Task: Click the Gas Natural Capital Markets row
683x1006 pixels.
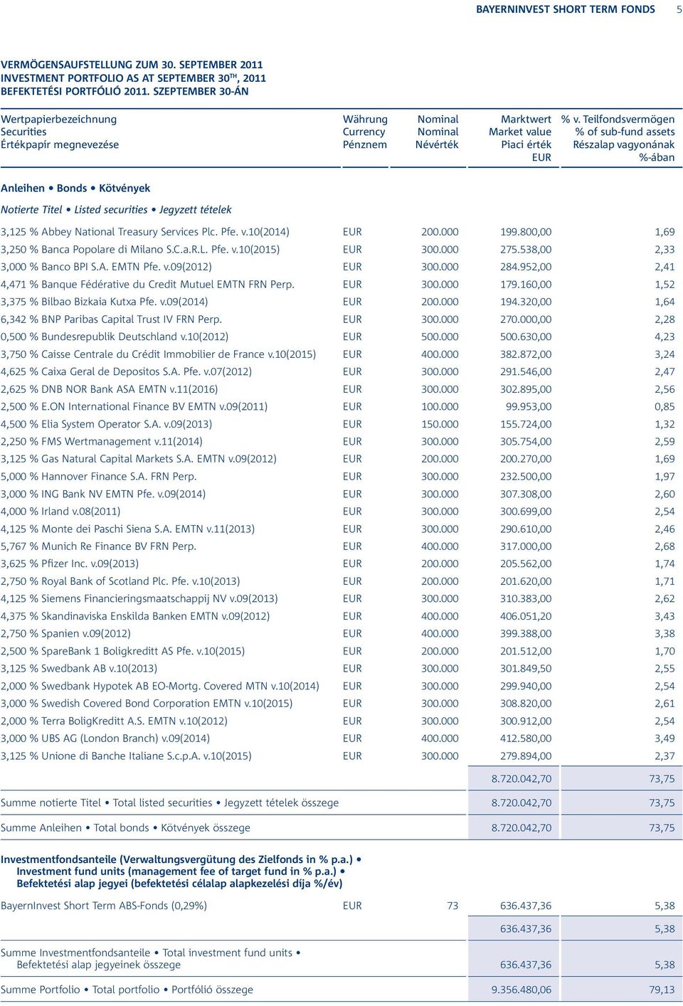Action: point(338,459)
